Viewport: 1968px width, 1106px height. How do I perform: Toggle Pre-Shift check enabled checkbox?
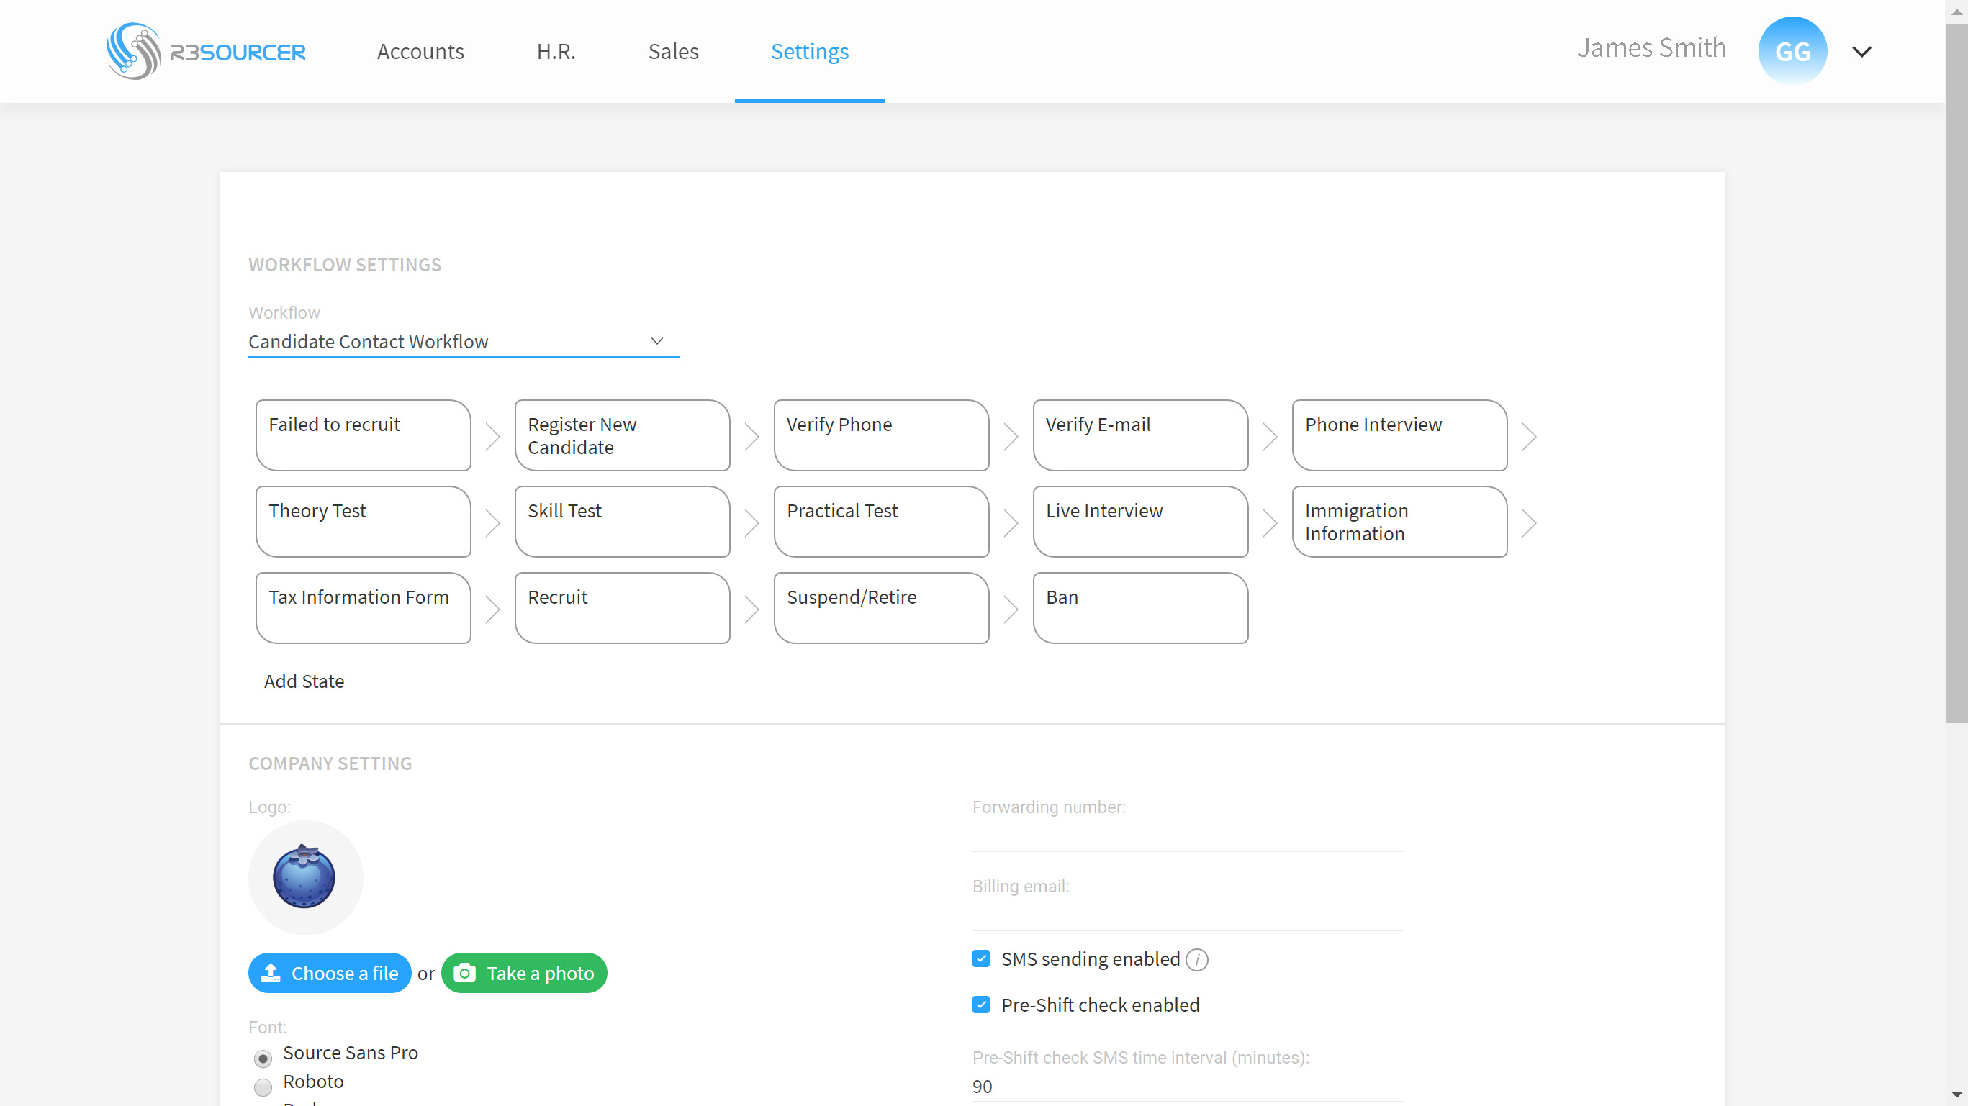981,1005
